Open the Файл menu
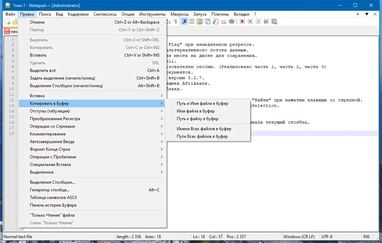This screenshot has width=382, height=243. (10, 14)
